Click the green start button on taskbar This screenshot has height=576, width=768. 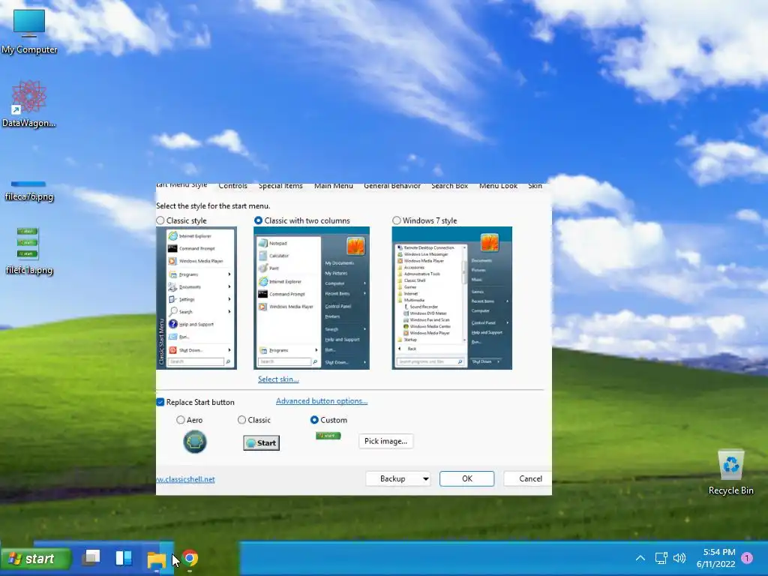point(36,558)
